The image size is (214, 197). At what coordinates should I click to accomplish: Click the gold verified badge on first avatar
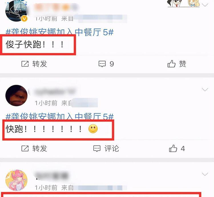[24, 19]
